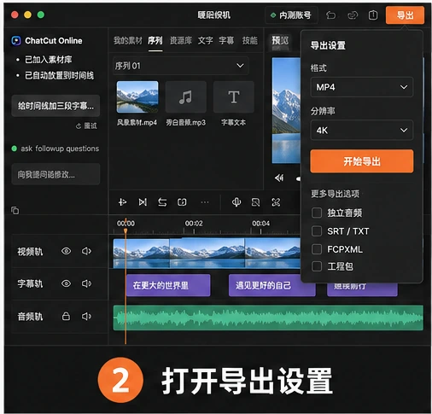Enable the FCPXML checkbox
The image size is (432, 414).
317,249
